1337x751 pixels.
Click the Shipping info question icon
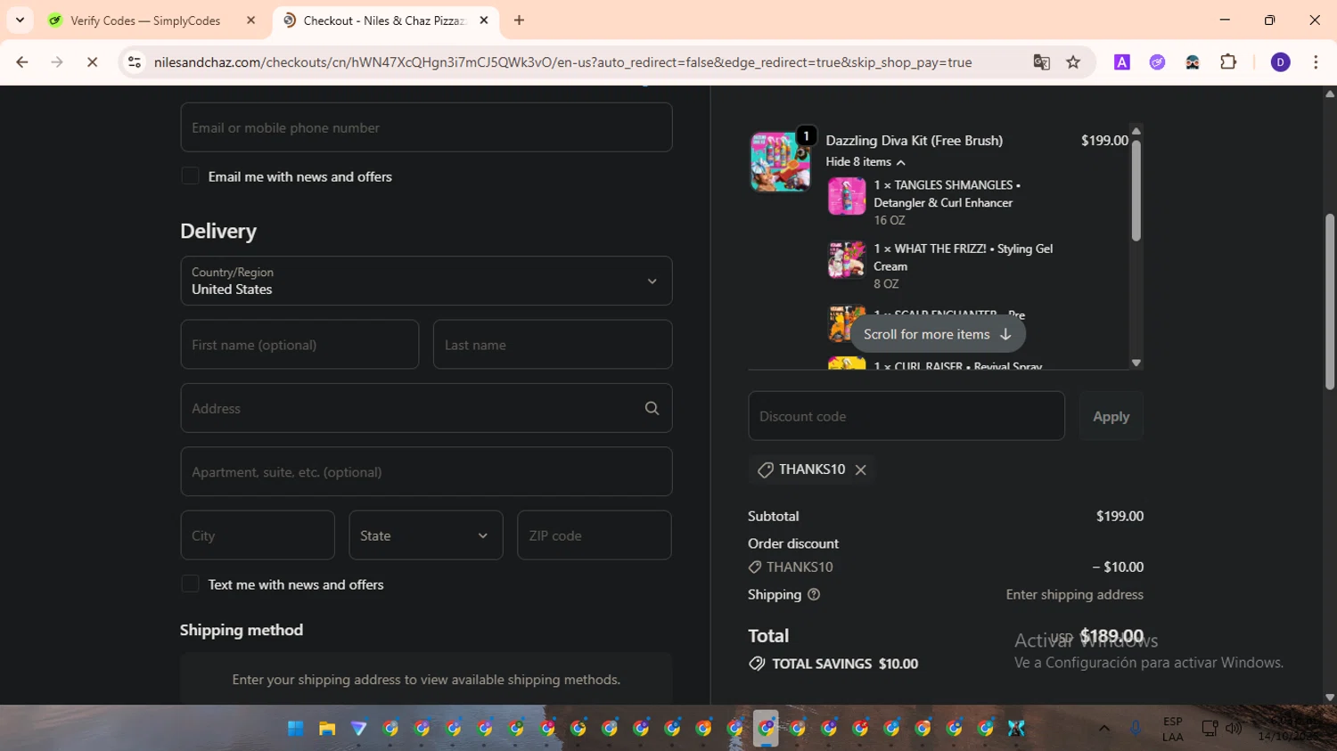click(x=814, y=594)
